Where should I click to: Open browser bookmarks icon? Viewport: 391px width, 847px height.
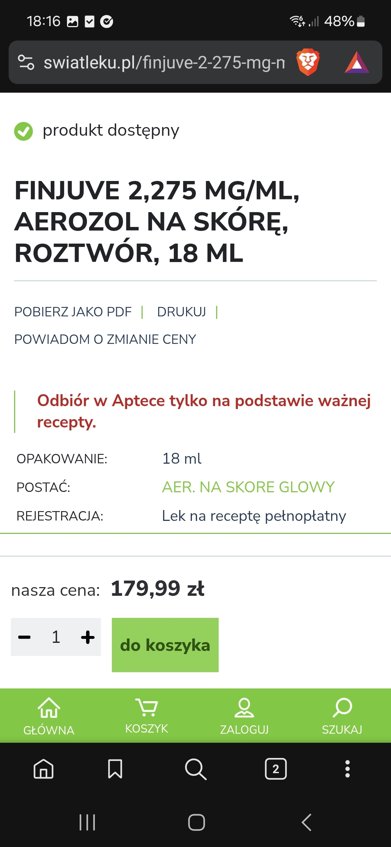(115, 769)
